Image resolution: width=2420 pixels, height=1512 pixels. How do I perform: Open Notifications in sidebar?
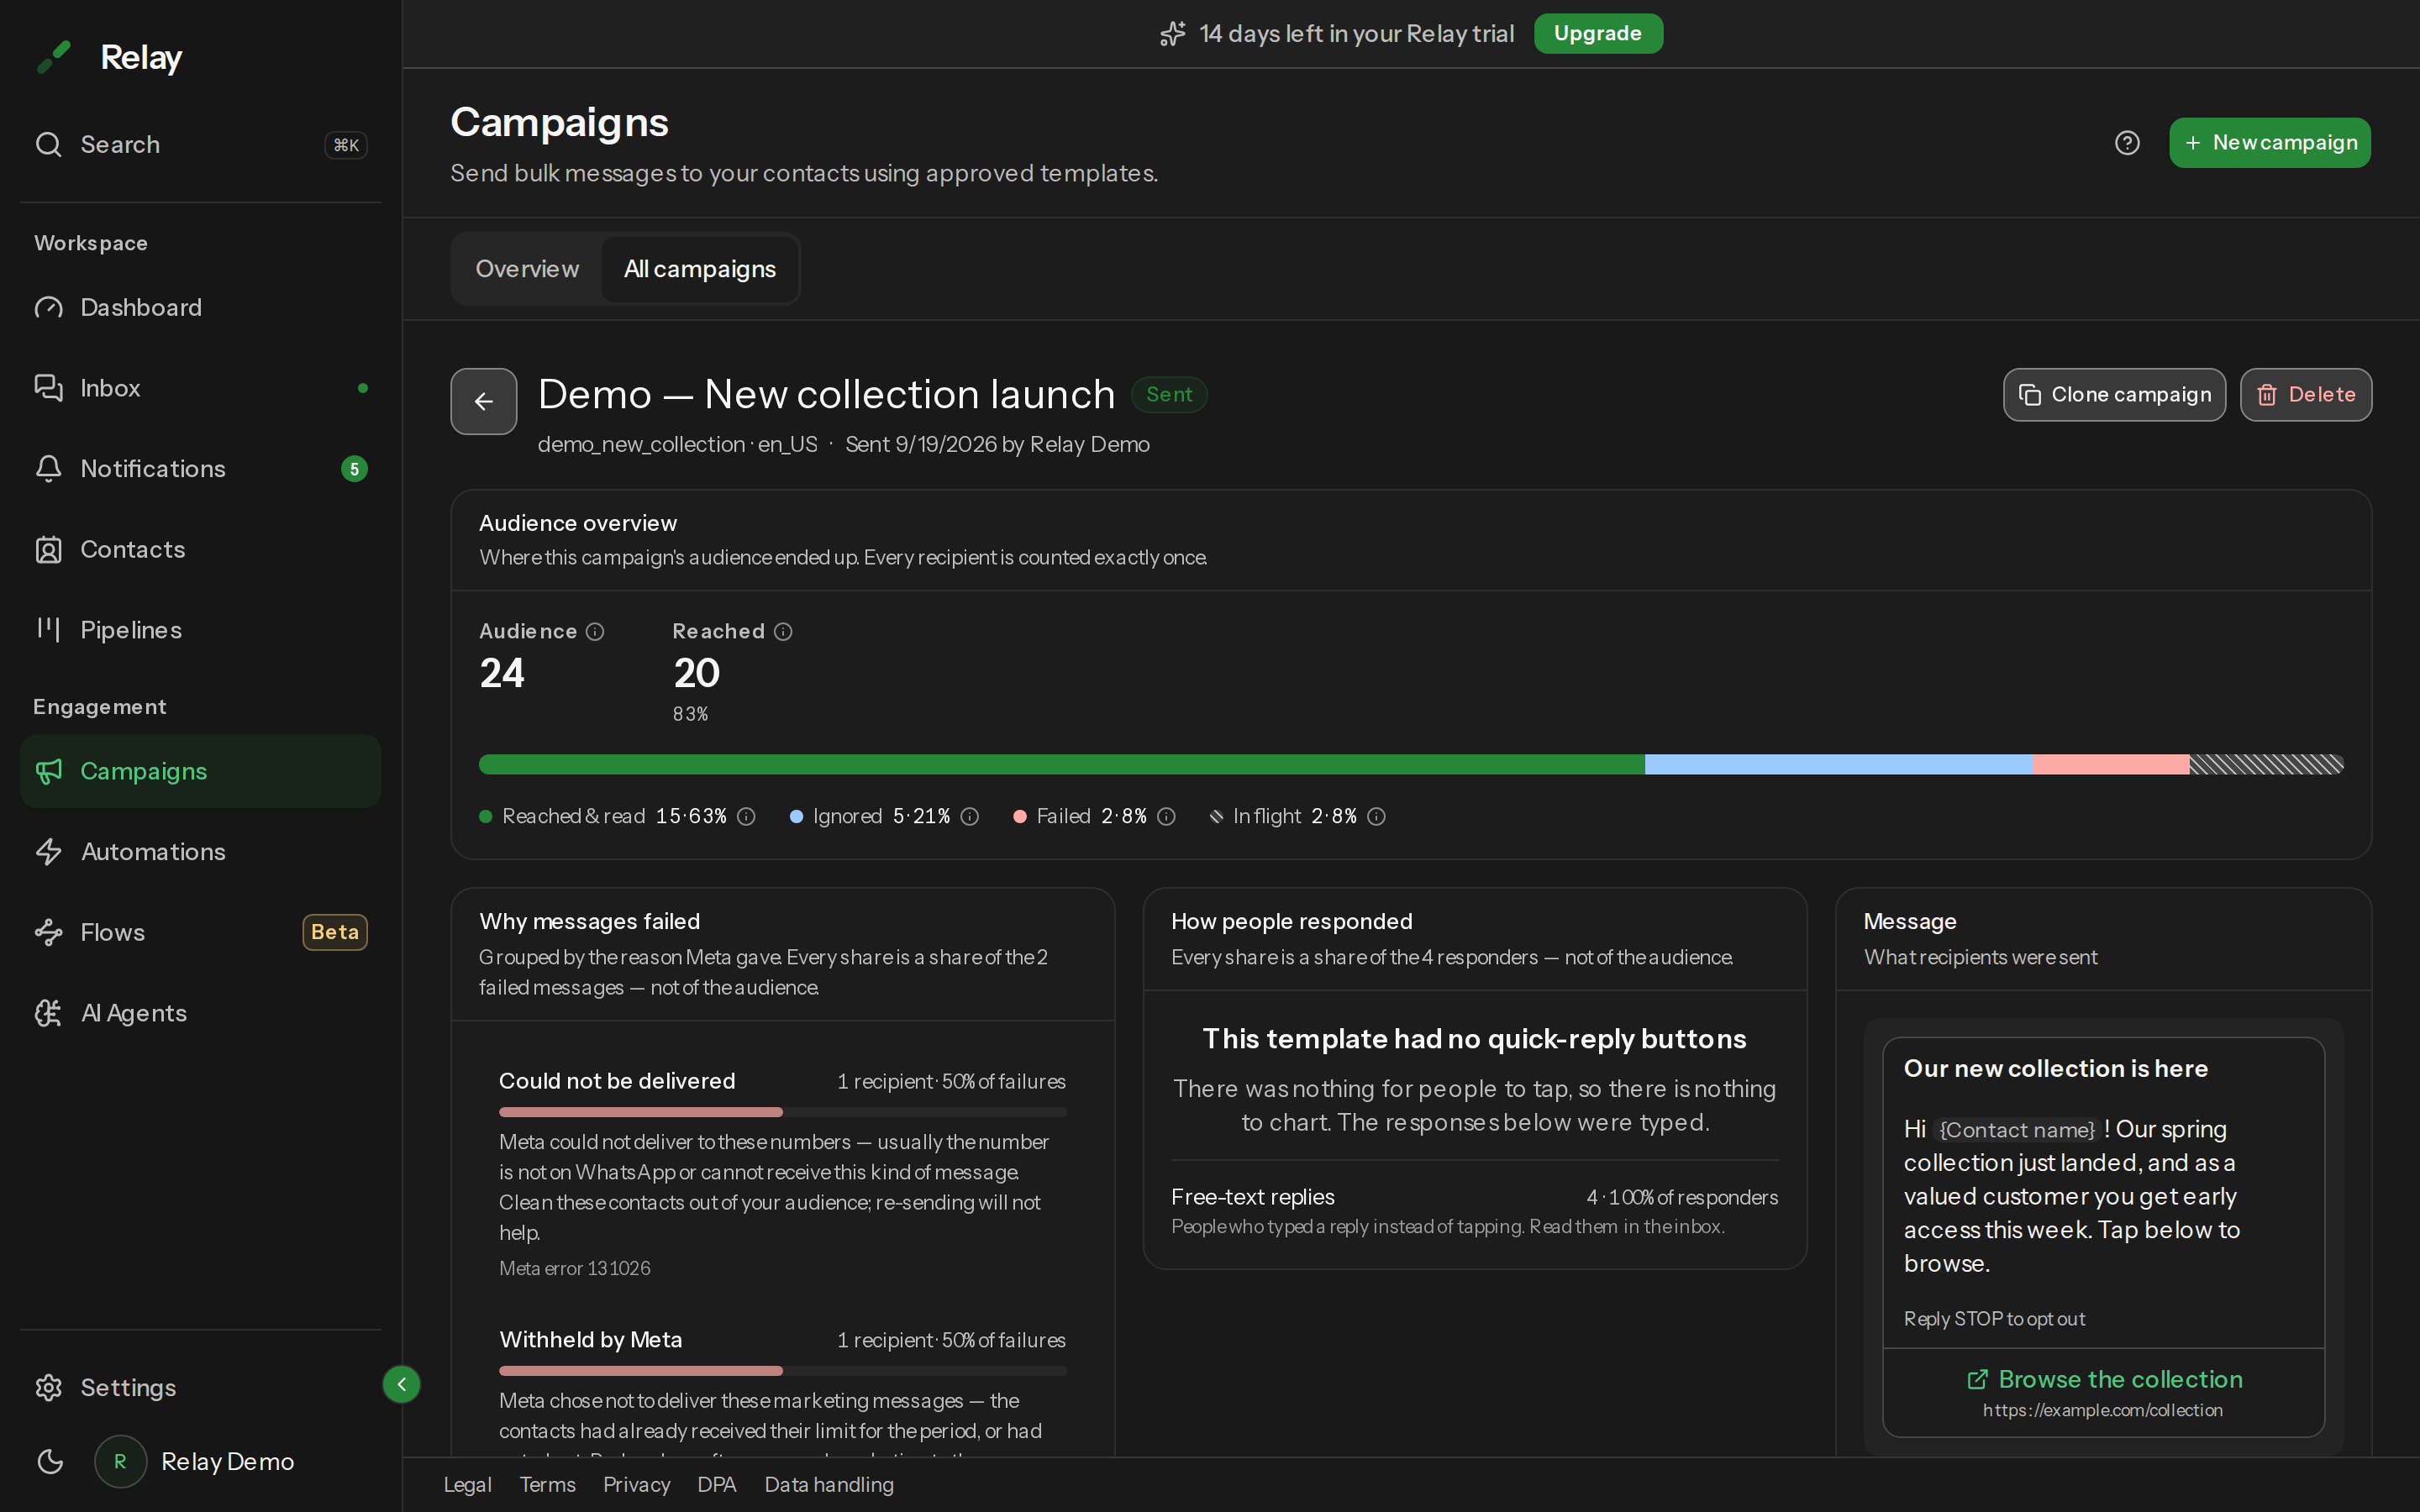click(200, 469)
